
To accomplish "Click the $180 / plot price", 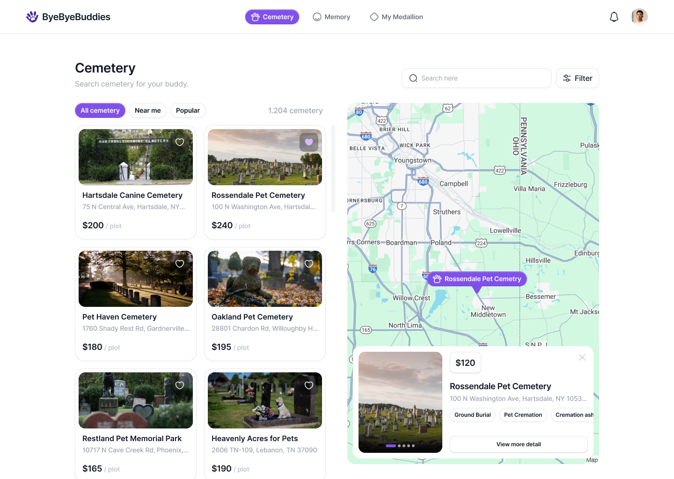I will (101, 347).
